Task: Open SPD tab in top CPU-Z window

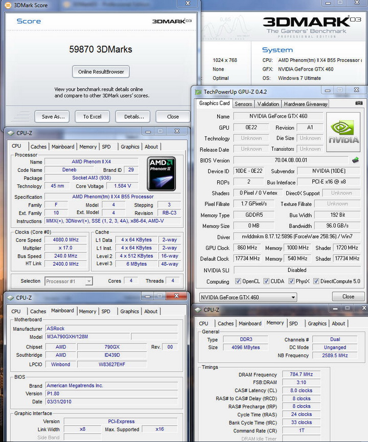Action: (106, 147)
